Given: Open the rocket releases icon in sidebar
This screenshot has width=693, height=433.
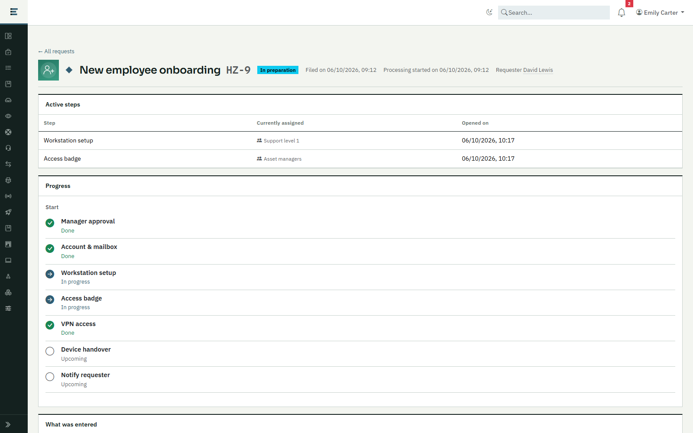Looking at the screenshot, I should 8,212.
